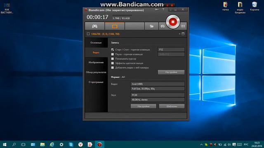Uncheck Старт / Стоп hotkey checkbox
264x148 pixels.
[113, 50]
